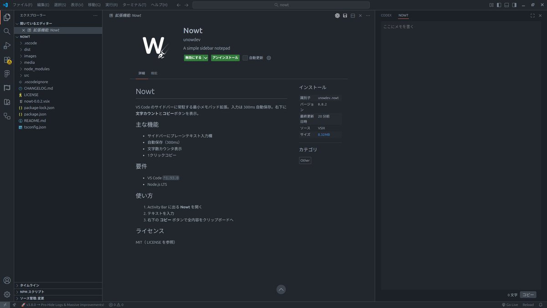Screen dimensions: 547x308
Task: Toggle bottom panel visibility
Action: coord(507,5)
